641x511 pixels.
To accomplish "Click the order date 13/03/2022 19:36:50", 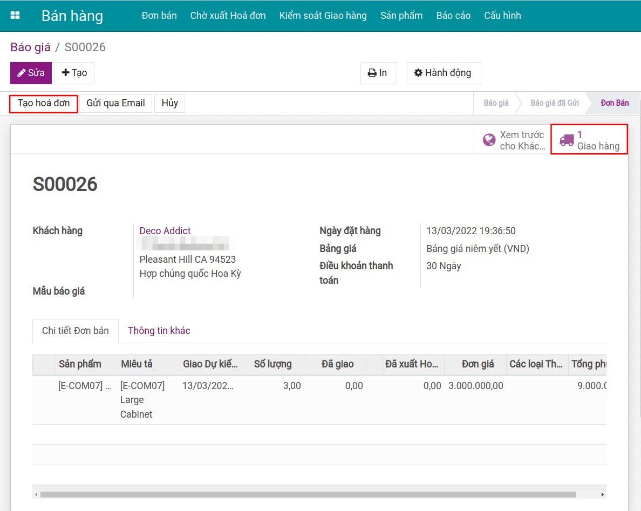I will [x=471, y=231].
